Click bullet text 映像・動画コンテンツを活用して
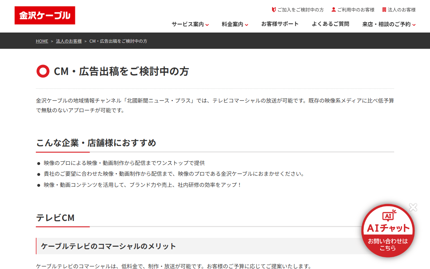 tap(143, 185)
